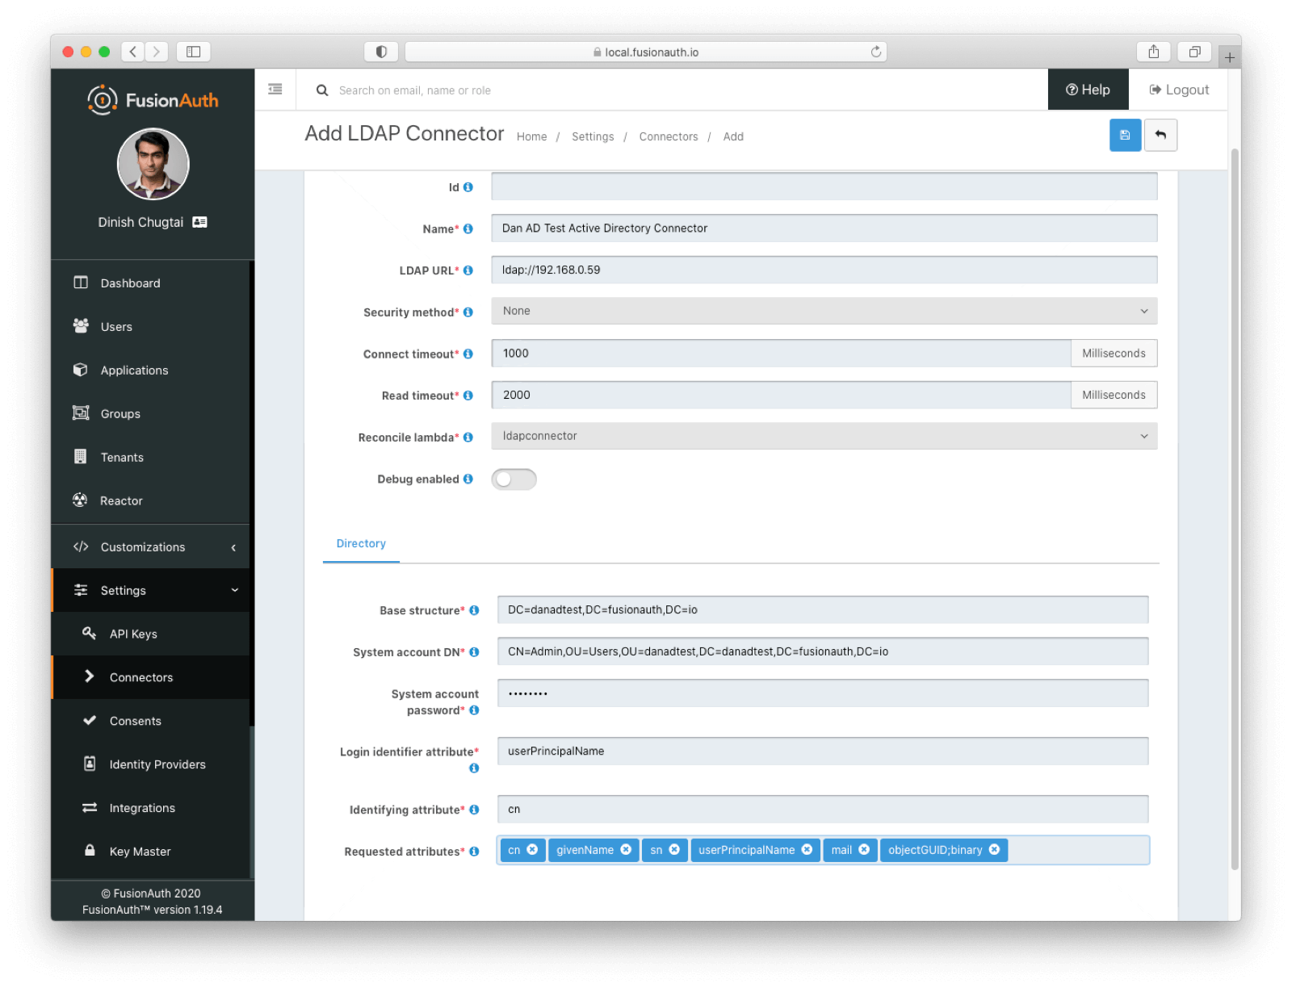Open Key Master under Settings
This screenshot has width=1292, height=988.
(x=150, y=852)
